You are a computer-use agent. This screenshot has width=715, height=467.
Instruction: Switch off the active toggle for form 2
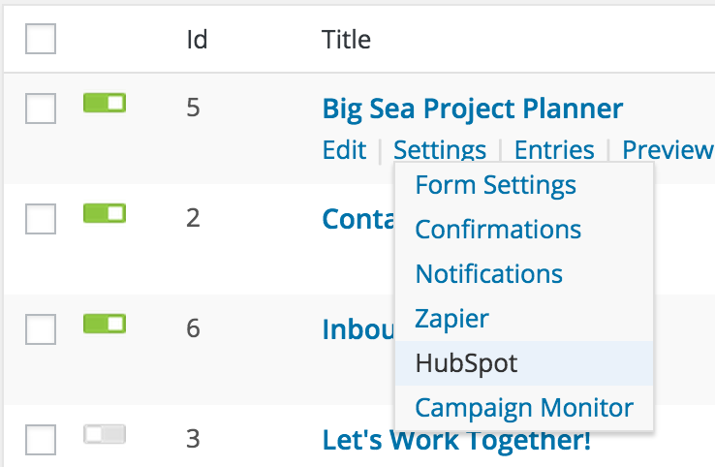point(105,212)
